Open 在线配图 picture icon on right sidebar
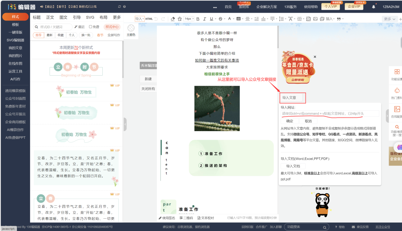The image size is (402, 231). 397,109
